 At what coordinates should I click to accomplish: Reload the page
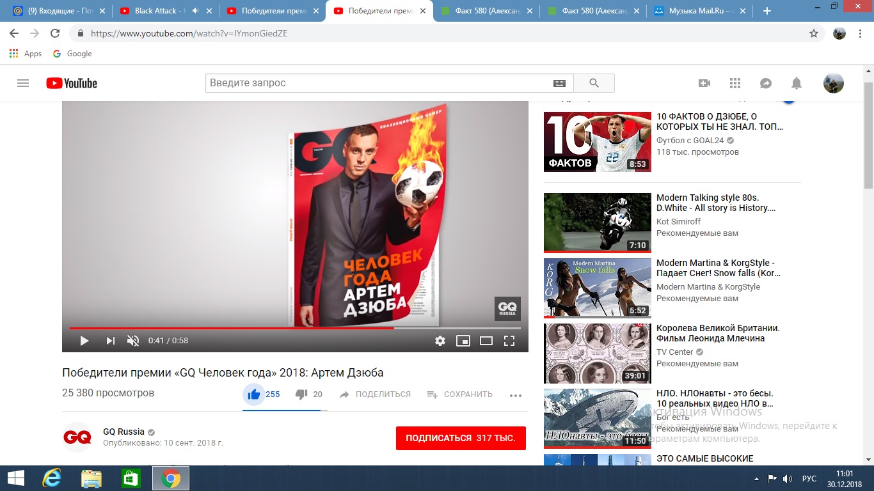(55, 33)
